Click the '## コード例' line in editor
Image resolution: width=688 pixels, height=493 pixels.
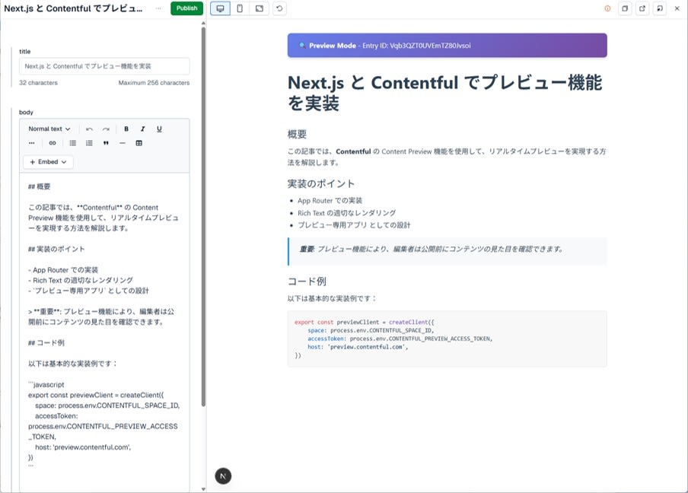[x=46, y=342]
